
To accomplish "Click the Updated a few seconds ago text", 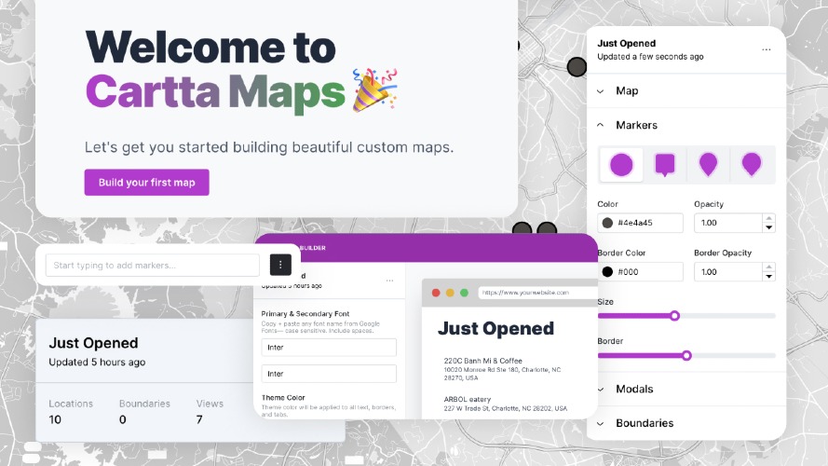I will point(650,57).
